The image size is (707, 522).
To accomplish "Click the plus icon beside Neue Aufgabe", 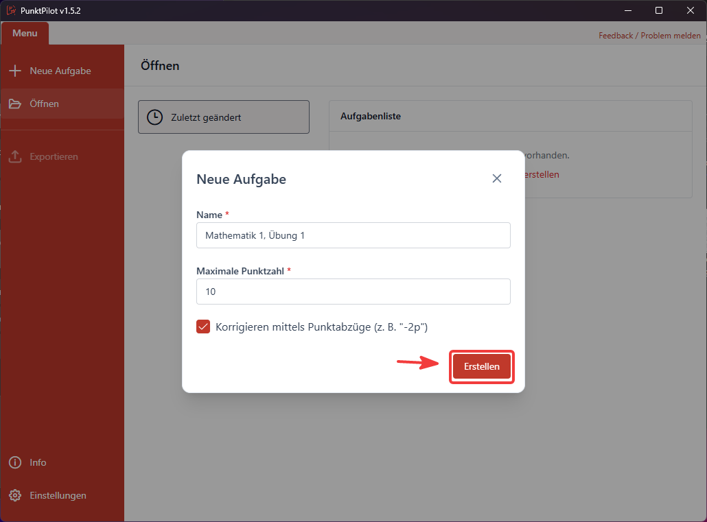I will pos(15,71).
